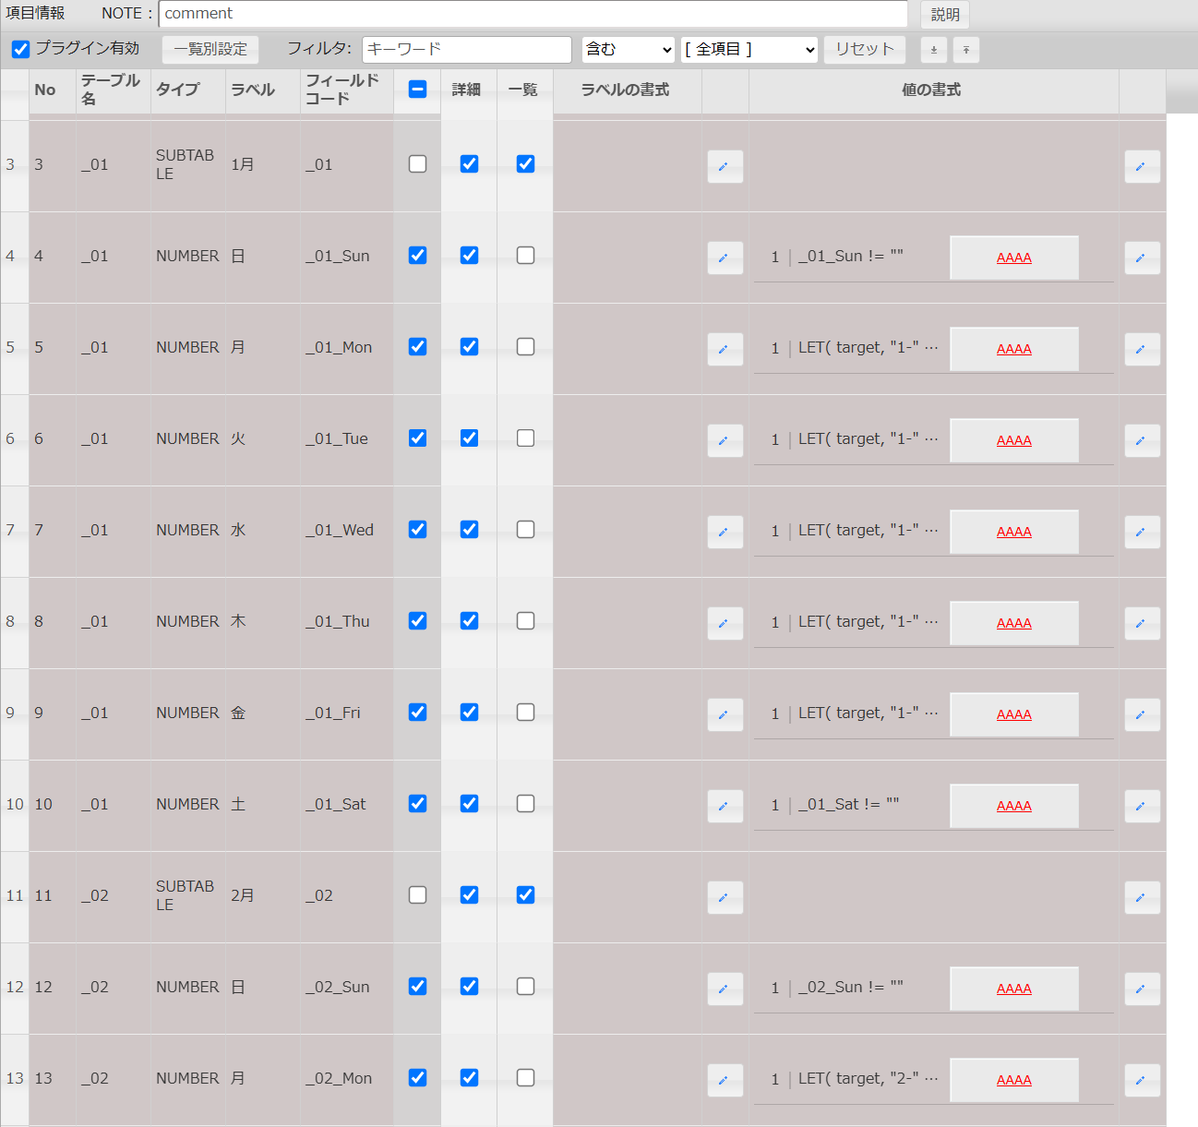Open label format editor for the 1月 subtable row
Screen dimensions: 1198x1127
click(725, 166)
